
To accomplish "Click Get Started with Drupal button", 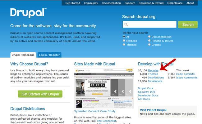I will (40, 94).
